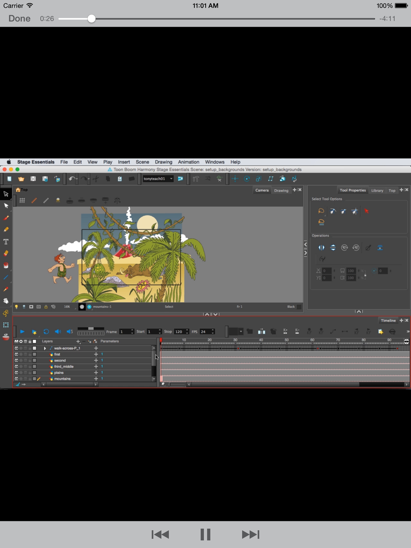Select the Dropper tool
Viewport: 411px width, 548px height.
(x=6, y=289)
